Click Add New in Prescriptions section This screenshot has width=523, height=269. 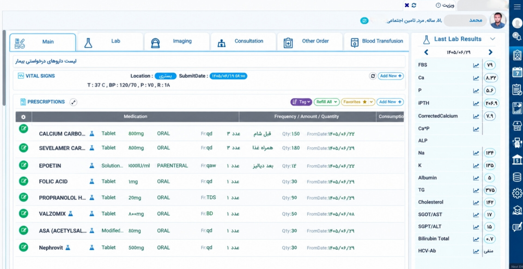click(x=390, y=102)
